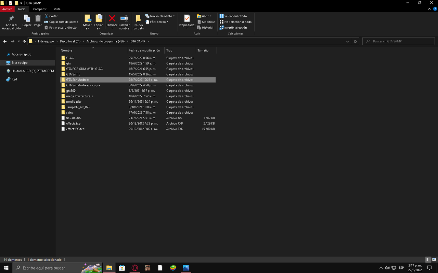The height and width of the screenshot is (273, 438).
Task: Open the Historial command
Action: pos(205,28)
